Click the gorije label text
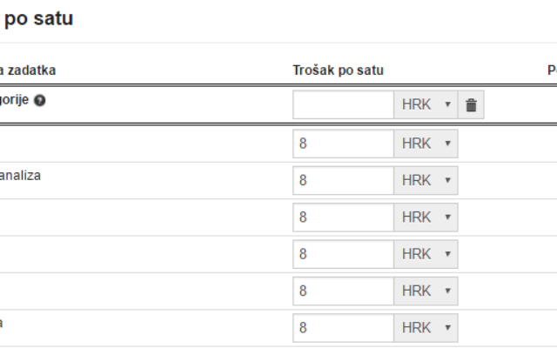The height and width of the screenshot is (348, 557). (14, 100)
